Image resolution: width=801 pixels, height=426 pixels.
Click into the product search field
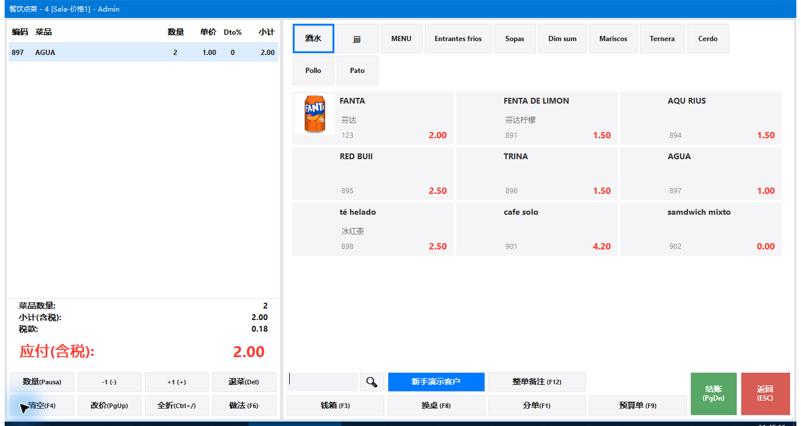[x=322, y=382]
